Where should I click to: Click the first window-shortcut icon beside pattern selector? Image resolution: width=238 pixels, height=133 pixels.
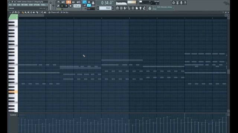pyautogui.click(x=118, y=8)
